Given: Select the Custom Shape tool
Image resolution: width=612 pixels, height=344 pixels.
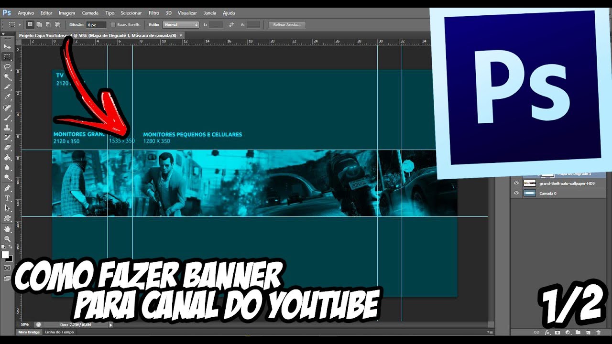Looking at the screenshot, I should 7,218.
